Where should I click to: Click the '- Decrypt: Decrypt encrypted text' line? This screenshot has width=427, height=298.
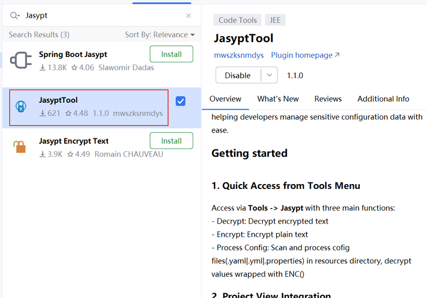[x=270, y=221]
